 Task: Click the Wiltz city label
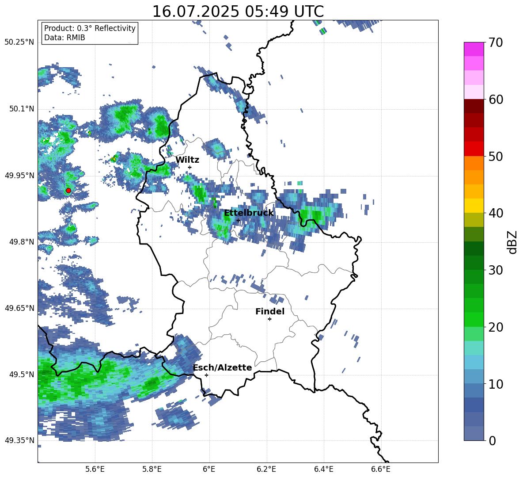[x=187, y=160]
